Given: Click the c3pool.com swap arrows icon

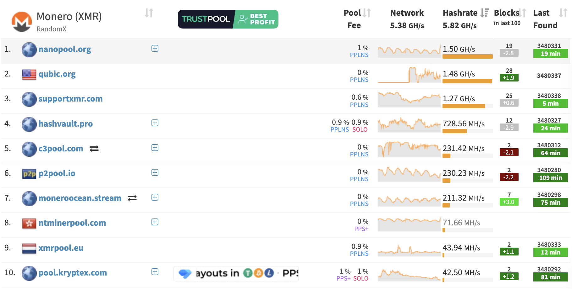Looking at the screenshot, I should tap(94, 149).
